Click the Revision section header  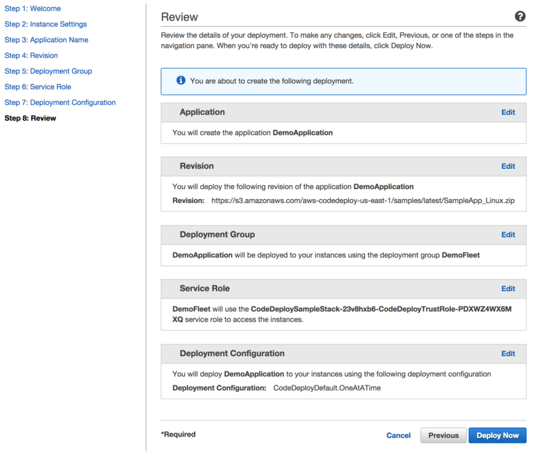pos(343,166)
